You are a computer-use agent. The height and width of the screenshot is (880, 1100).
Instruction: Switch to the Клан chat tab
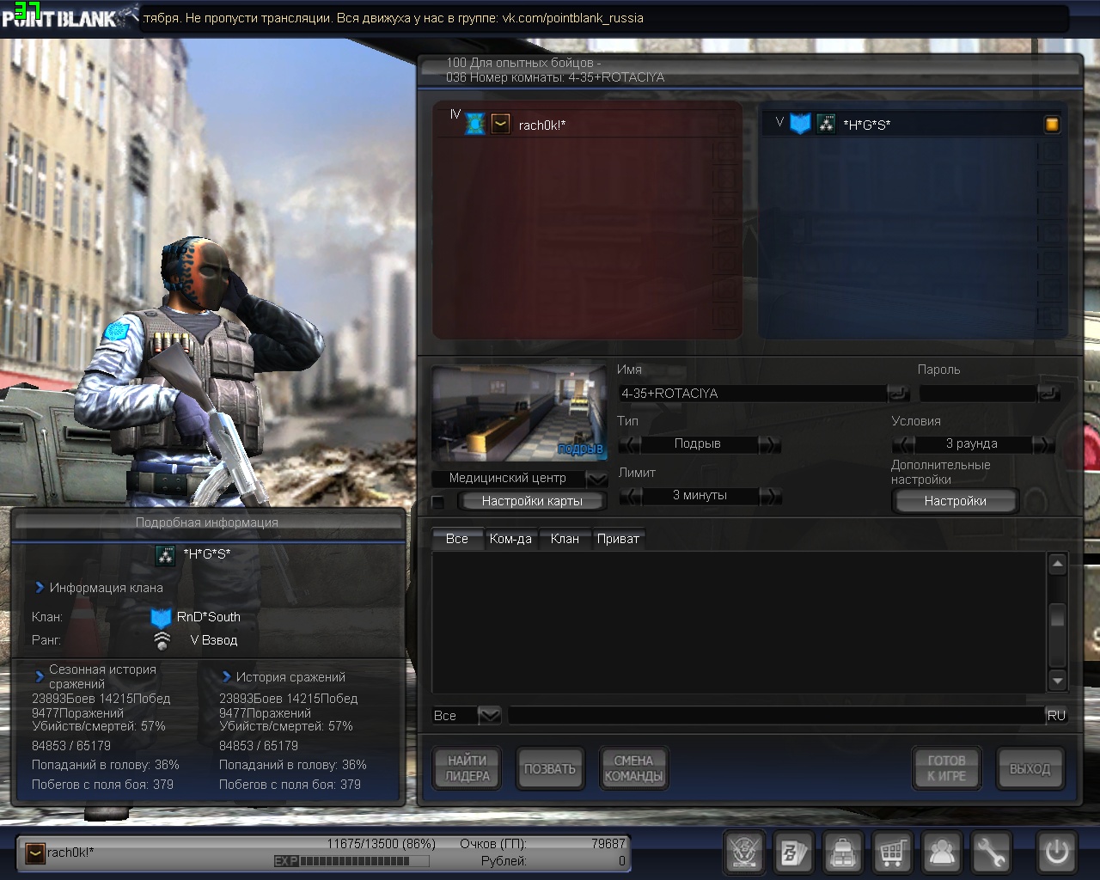565,539
